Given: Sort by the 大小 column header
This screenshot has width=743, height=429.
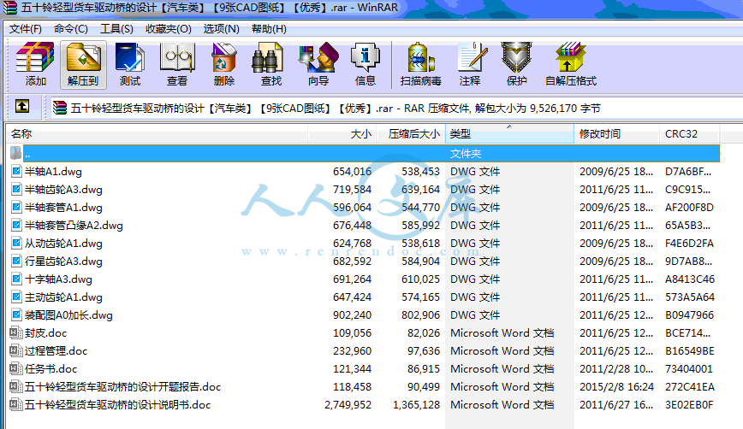Looking at the screenshot, I should click(x=342, y=134).
